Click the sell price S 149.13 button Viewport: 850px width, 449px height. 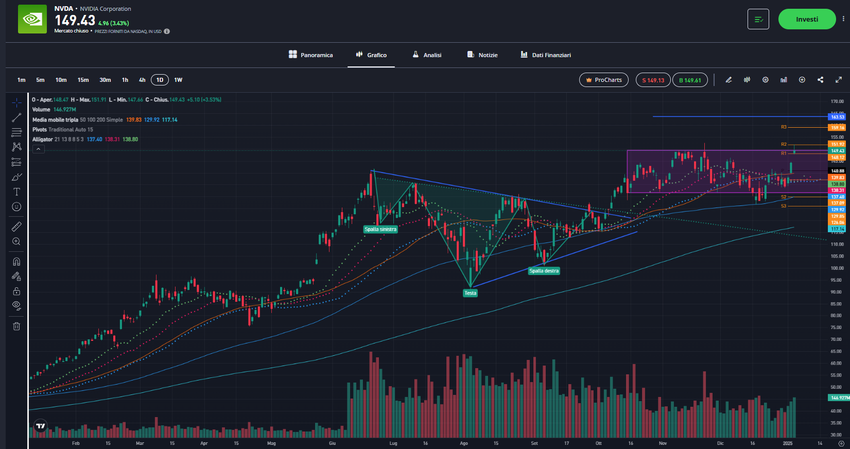click(x=653, y=80)
